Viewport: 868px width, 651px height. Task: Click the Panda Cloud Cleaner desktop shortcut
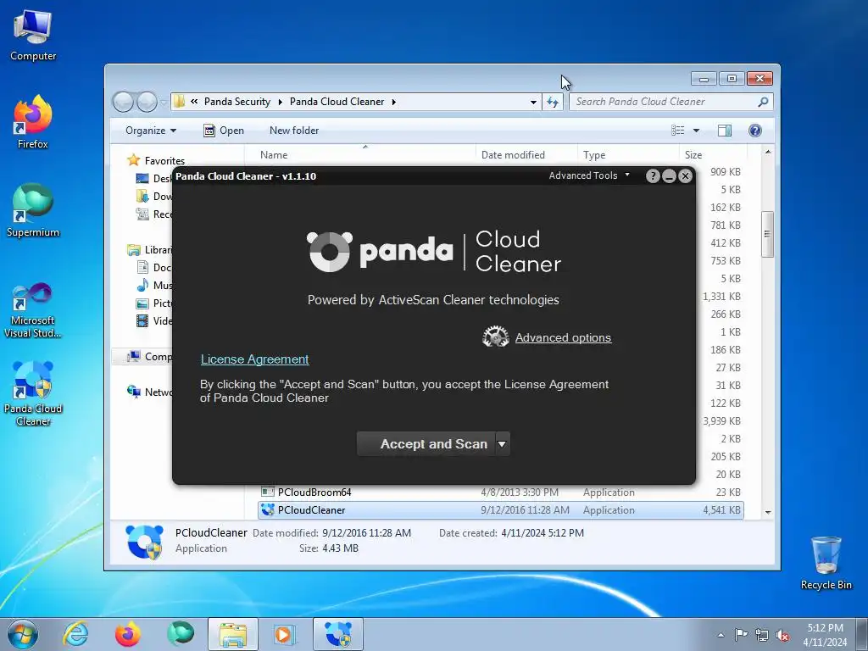[x=33, y=393]
